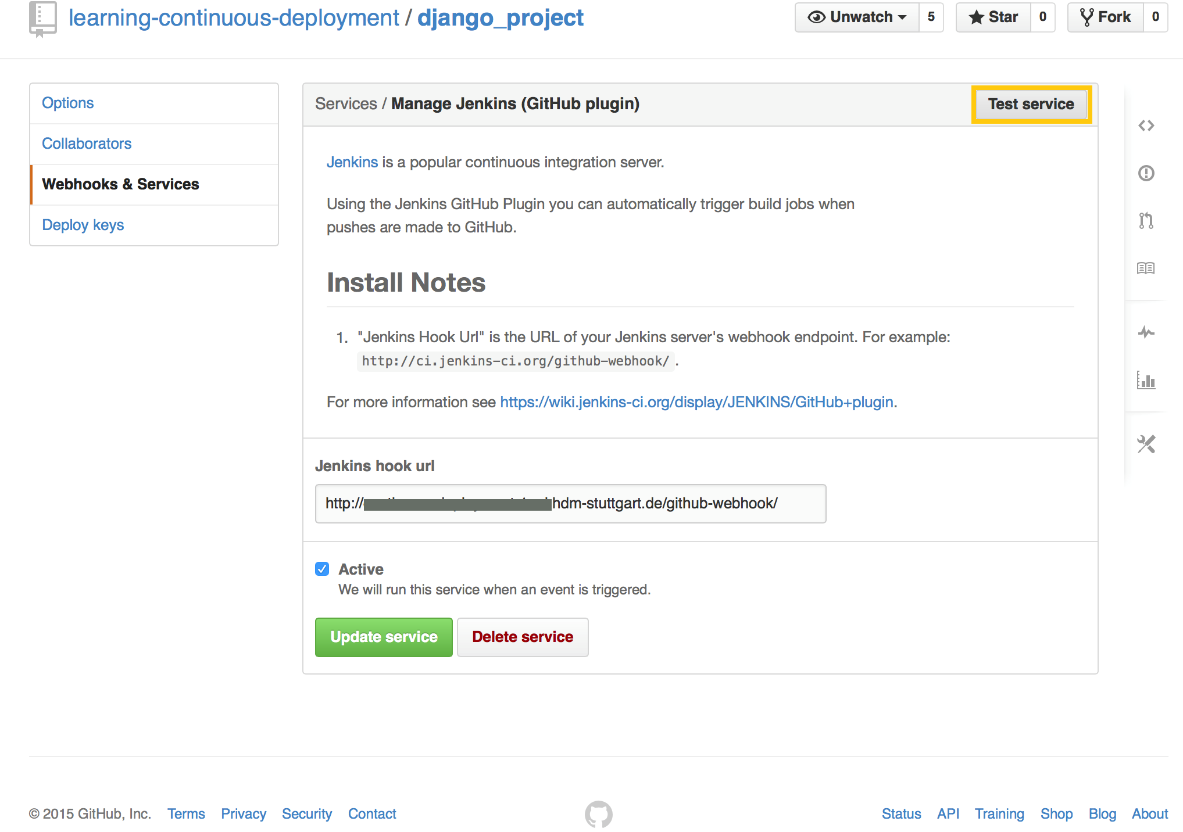Open the Status footer link
Image resolution: width=1183 pixels, height=832 pixels.
(x=901, y=814)
